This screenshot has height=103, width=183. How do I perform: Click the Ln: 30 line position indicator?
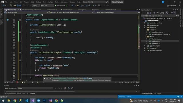(x=121, y=82)
